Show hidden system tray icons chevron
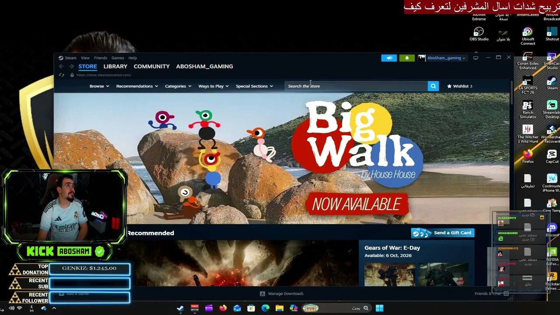 (54, 308)
